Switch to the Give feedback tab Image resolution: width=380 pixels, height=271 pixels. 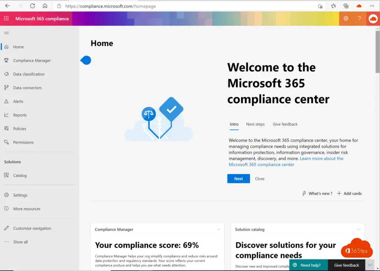click(x=285, y=124)
